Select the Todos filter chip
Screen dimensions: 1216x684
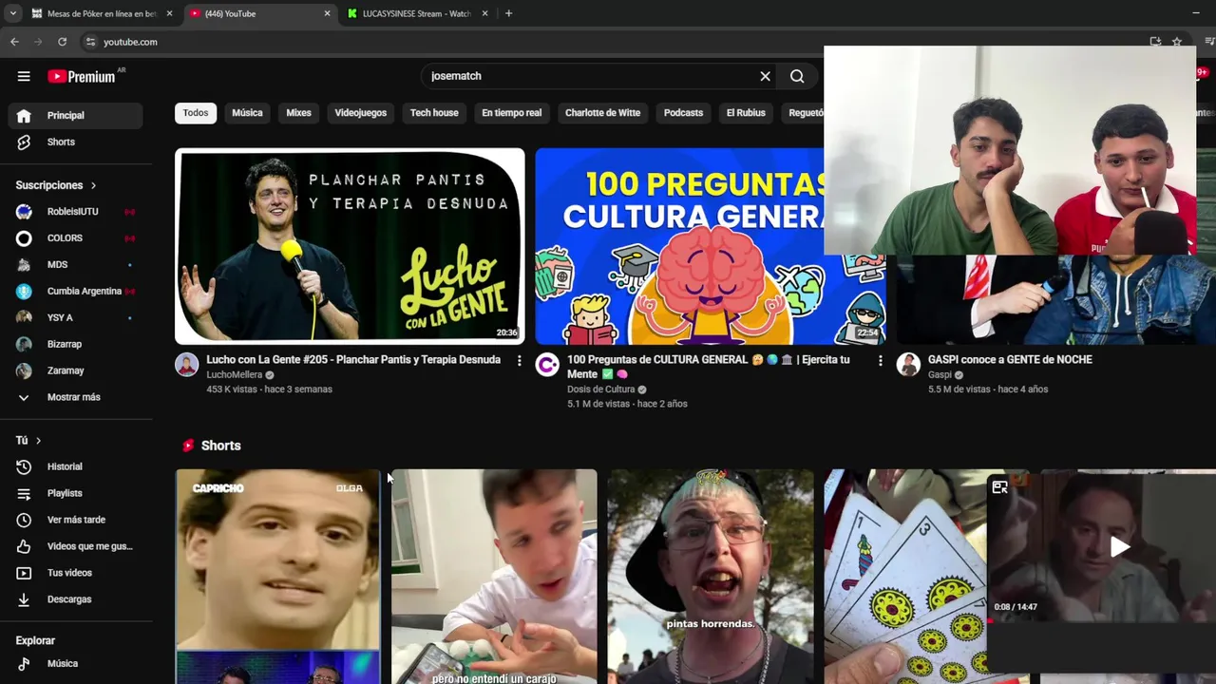pyautogui.click(x=196, y=113)
